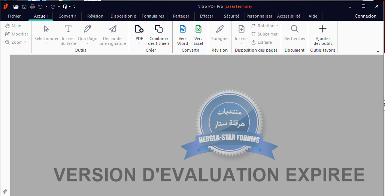Select the Surligner highlighter tool
Image resolution: width=385 pixels, height=196 pixels.
click(220, 33)
